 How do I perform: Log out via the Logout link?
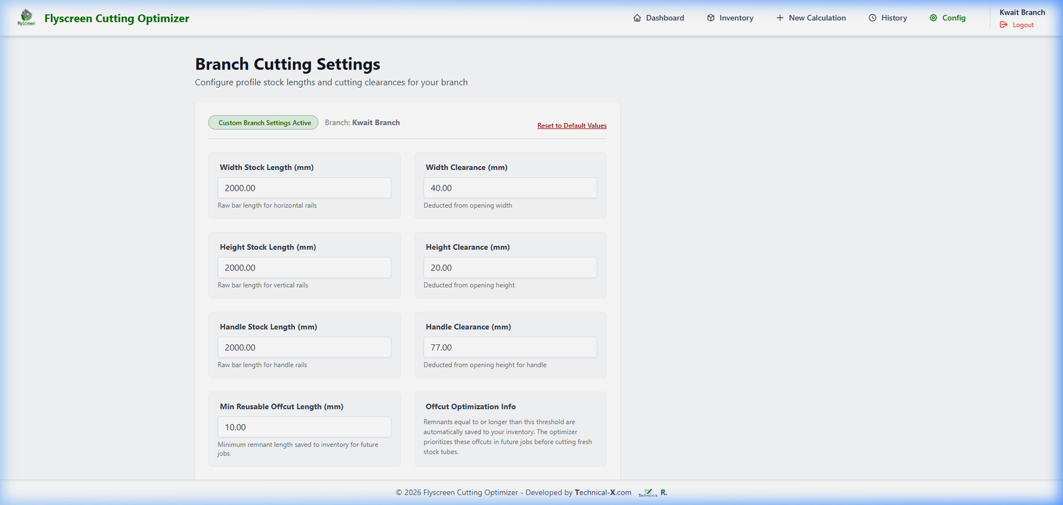coord(1023,25)
